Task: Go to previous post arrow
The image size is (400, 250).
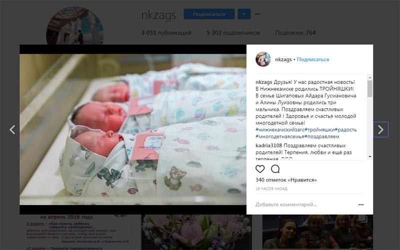Action: click(12, 130)
